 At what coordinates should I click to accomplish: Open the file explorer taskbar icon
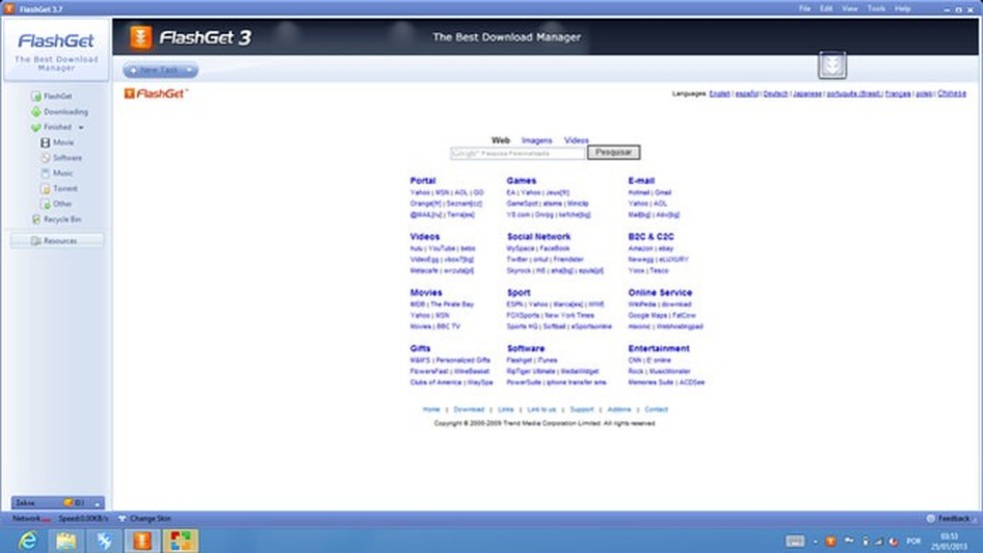(x=66, y=540)
